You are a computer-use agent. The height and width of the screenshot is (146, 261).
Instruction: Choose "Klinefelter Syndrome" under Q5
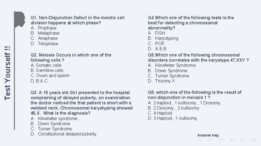[x=175, y=65]
